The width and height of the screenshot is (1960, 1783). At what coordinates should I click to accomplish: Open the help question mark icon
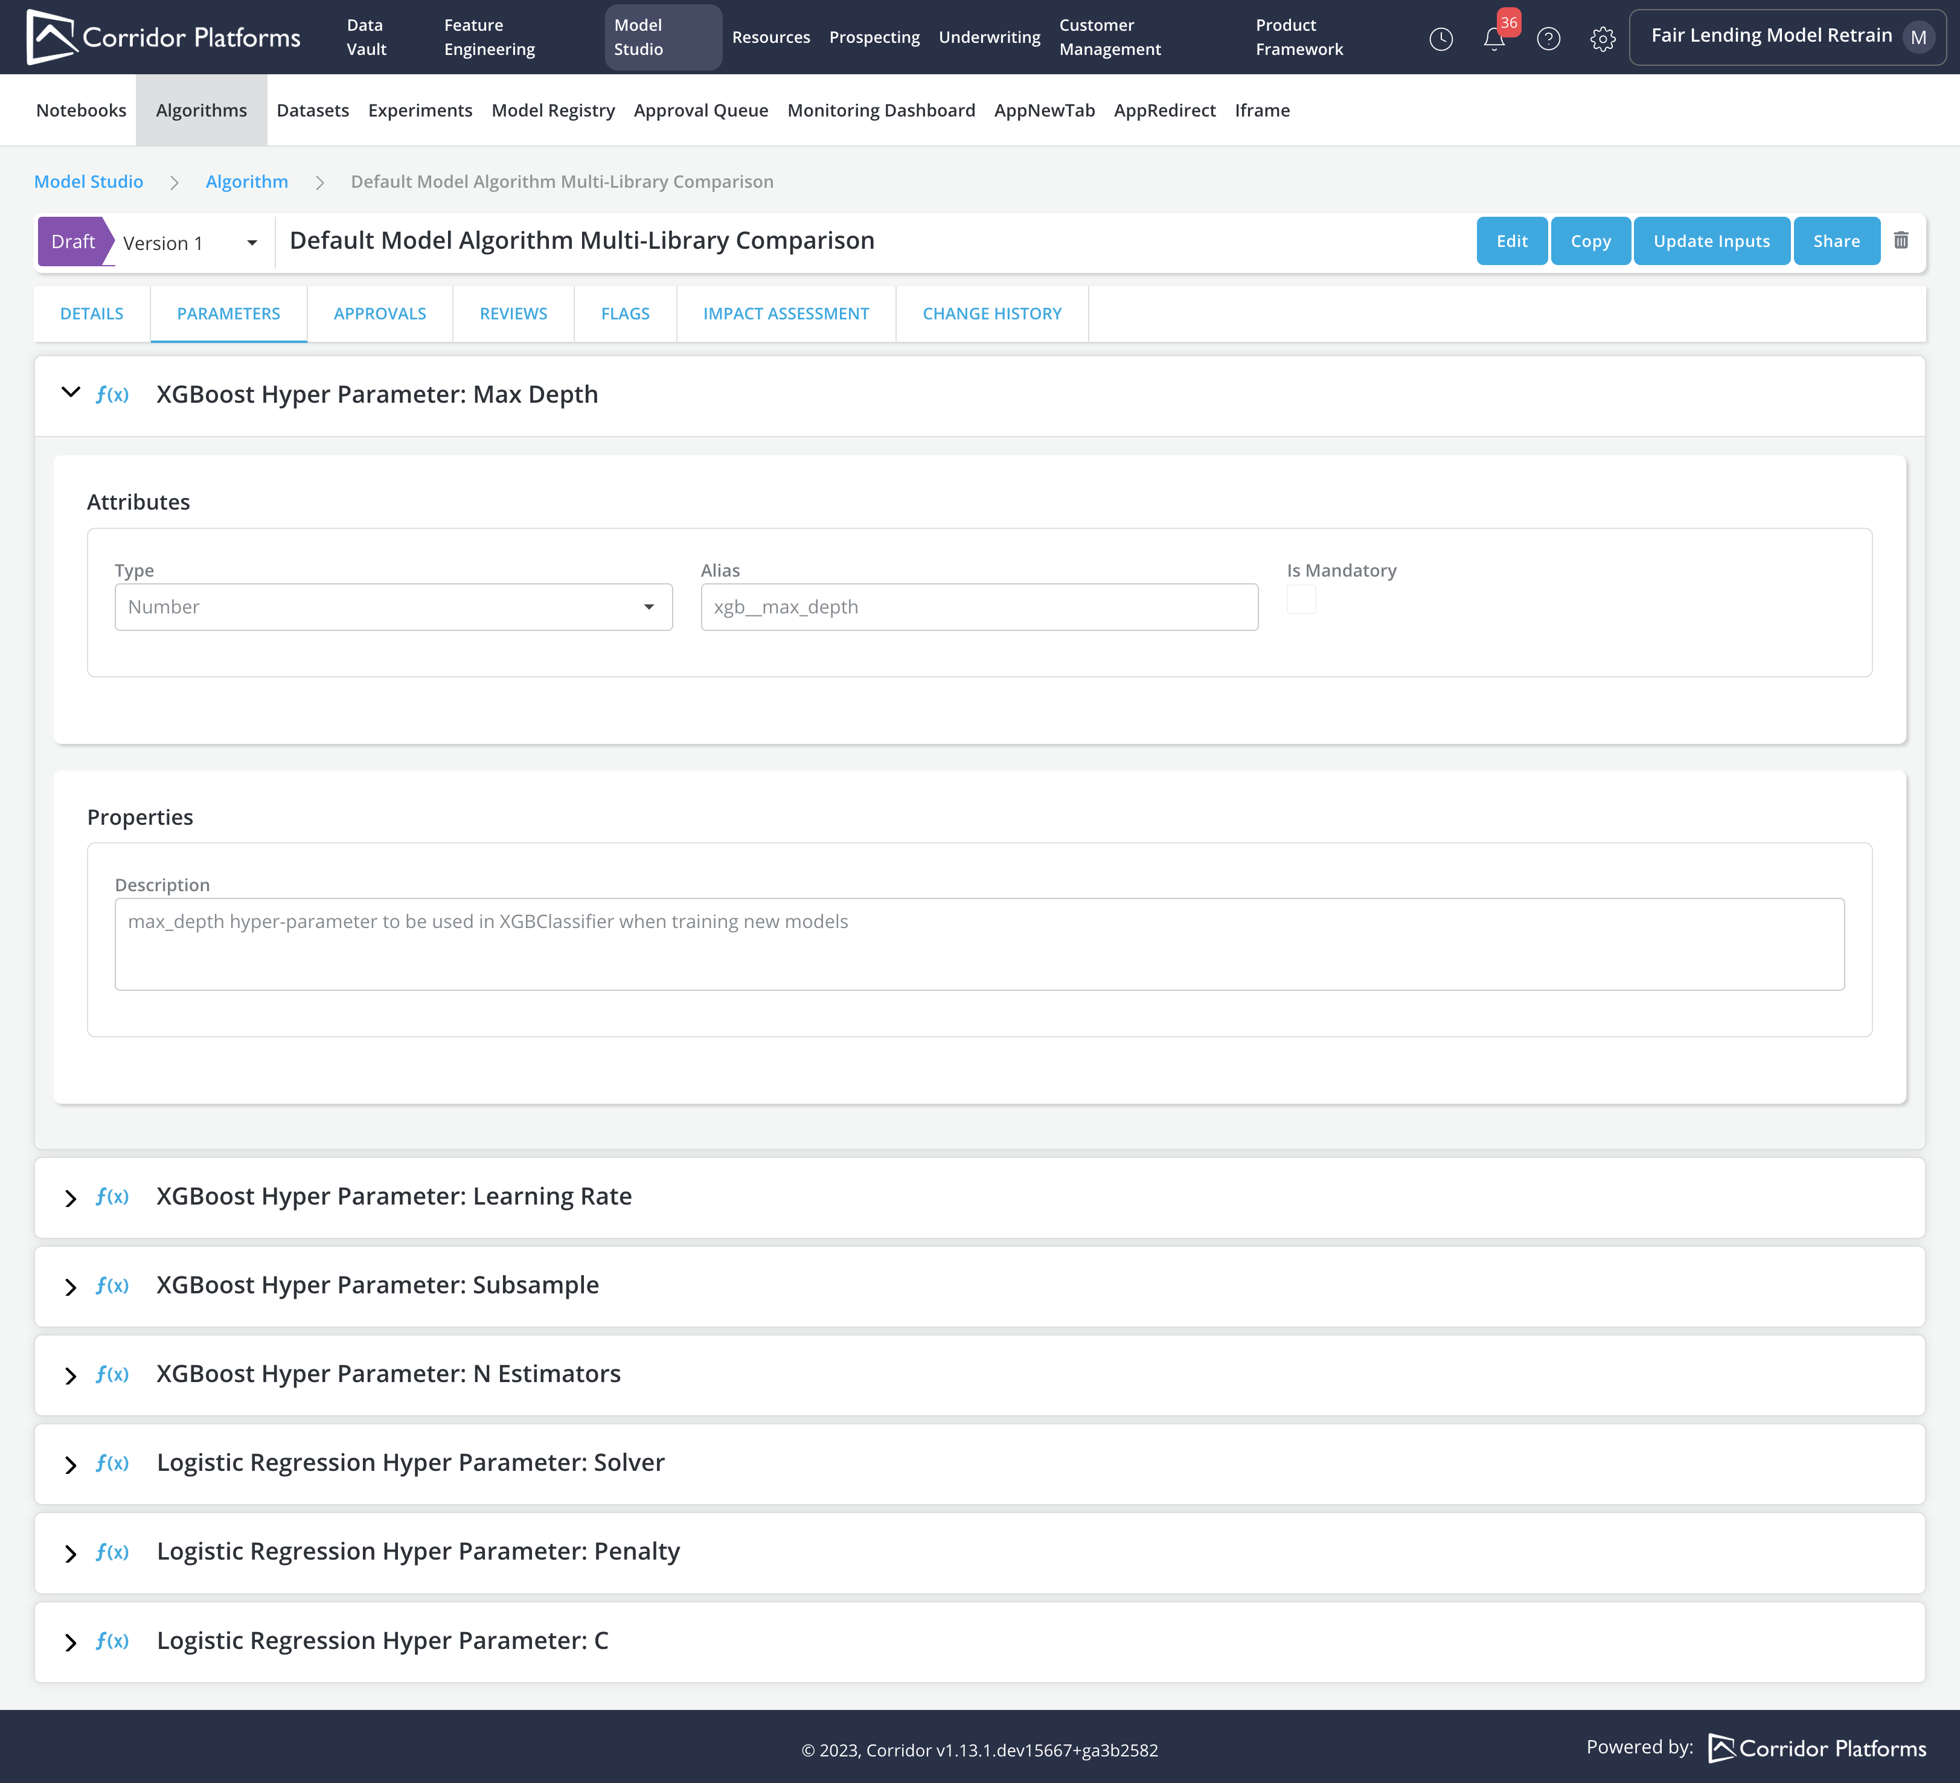(x=1548, y=39)
